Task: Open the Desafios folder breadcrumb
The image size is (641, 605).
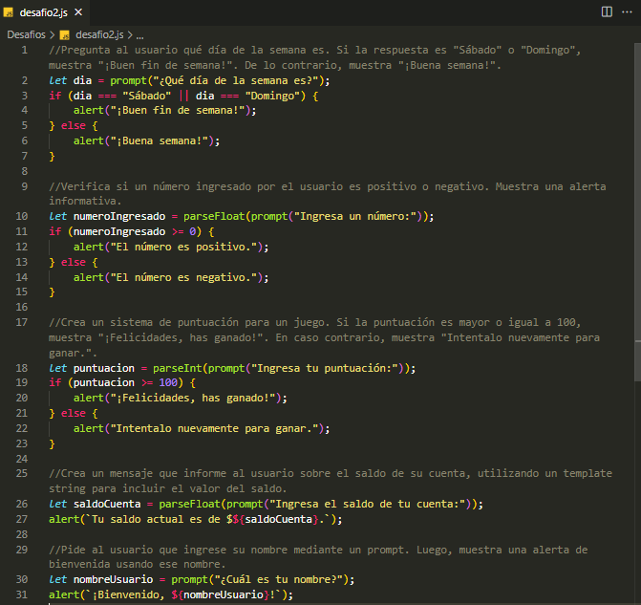Action: click(26, 33)
